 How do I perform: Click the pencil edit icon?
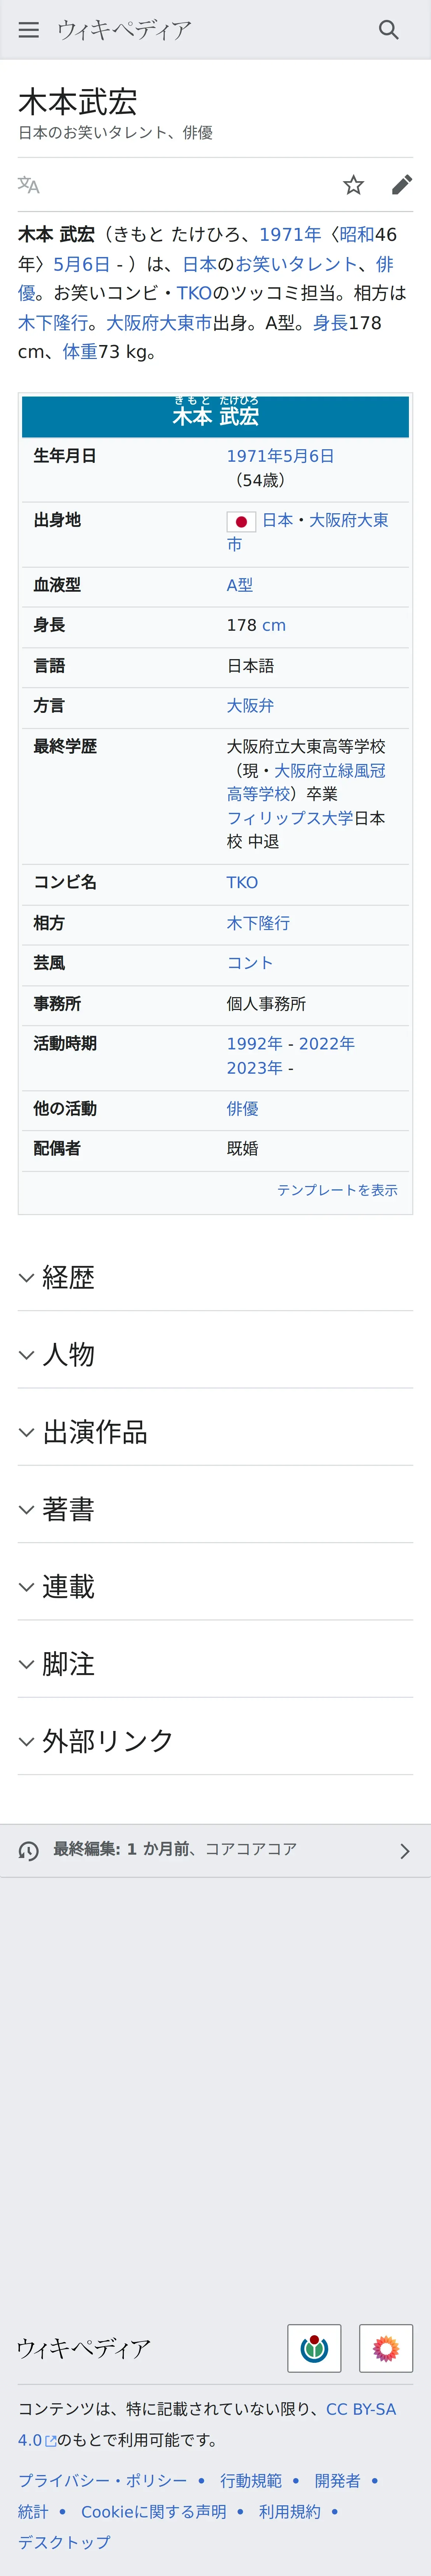point(401,185)
